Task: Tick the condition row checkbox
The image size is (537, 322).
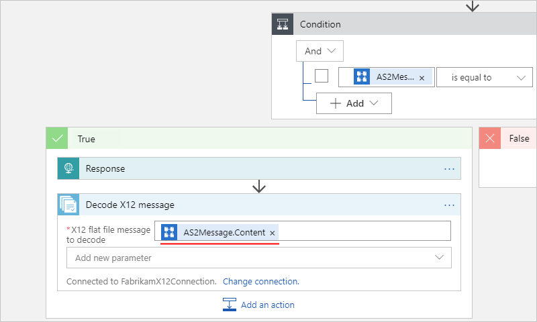Action: pos(322,76)
